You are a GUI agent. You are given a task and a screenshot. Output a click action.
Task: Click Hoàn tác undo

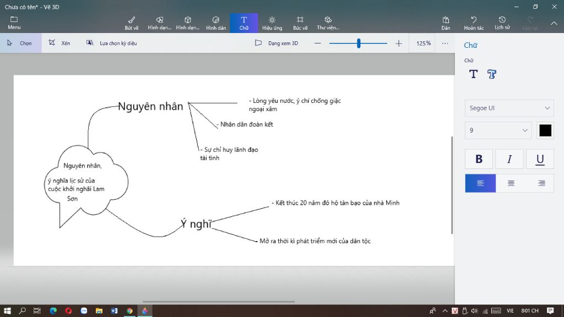474,23
